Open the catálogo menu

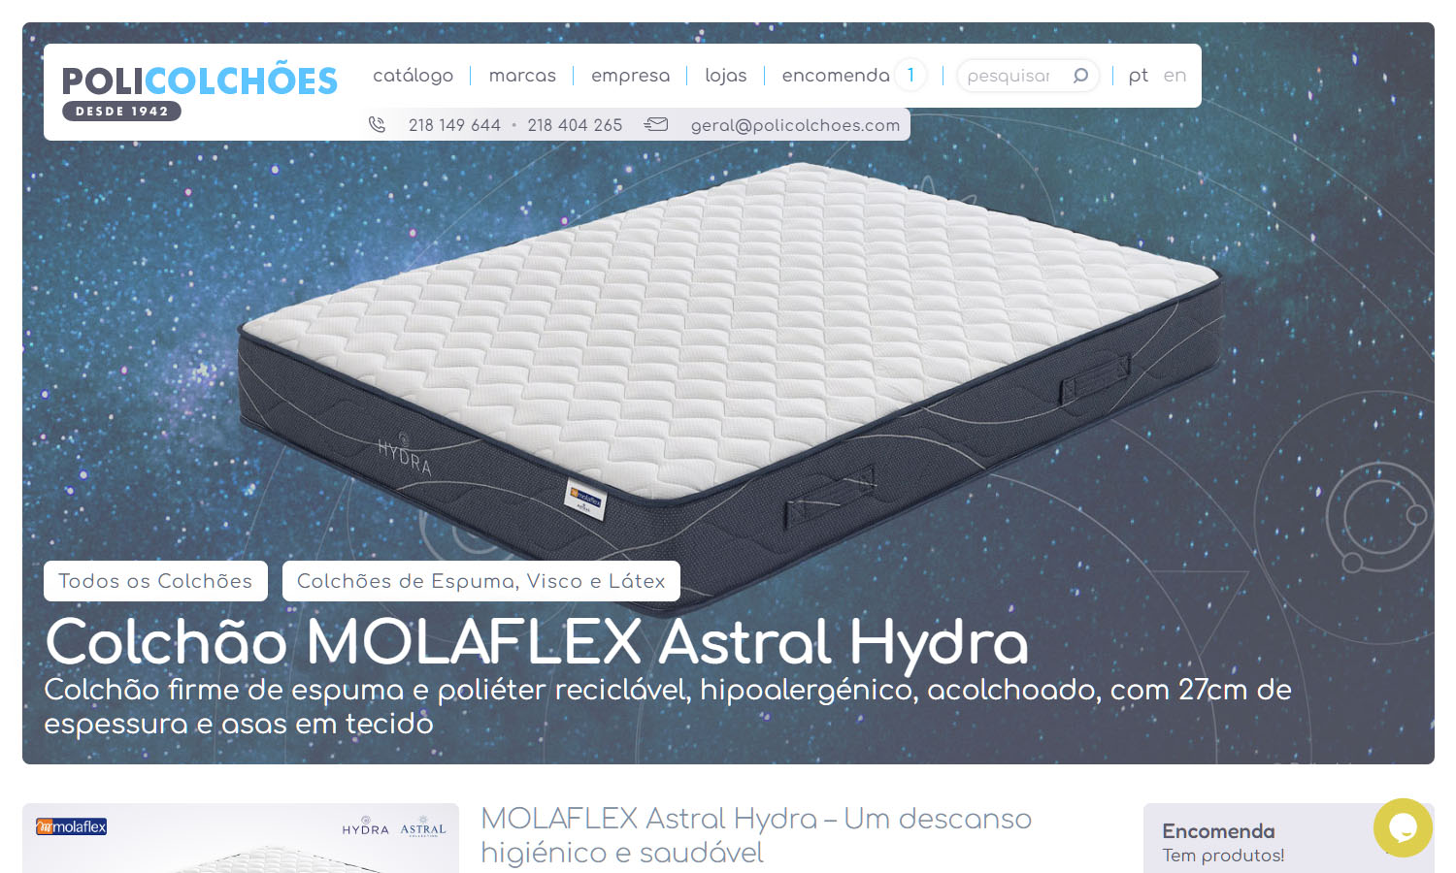point(413,76)
